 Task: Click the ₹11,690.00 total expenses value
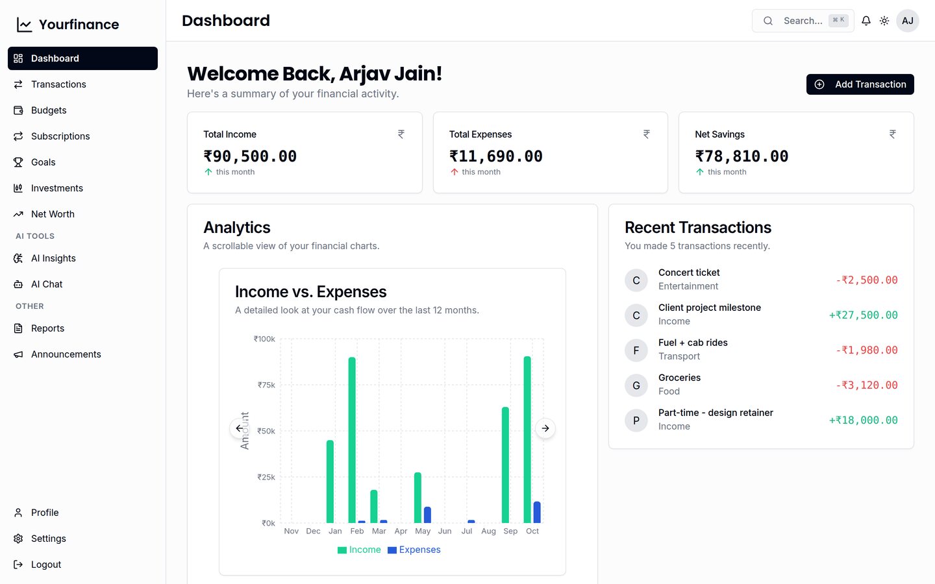click(x=496, y=156)
